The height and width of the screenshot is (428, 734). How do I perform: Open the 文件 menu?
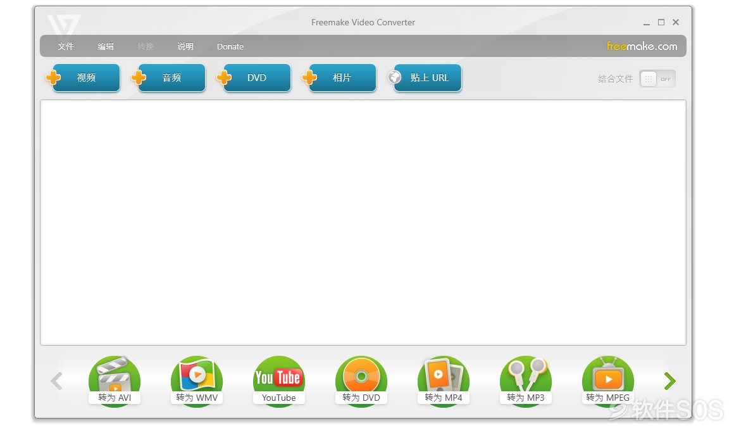[x=66, y=46]
